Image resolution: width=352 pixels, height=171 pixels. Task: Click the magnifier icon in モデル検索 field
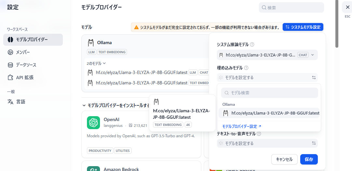tap(227, 93)
